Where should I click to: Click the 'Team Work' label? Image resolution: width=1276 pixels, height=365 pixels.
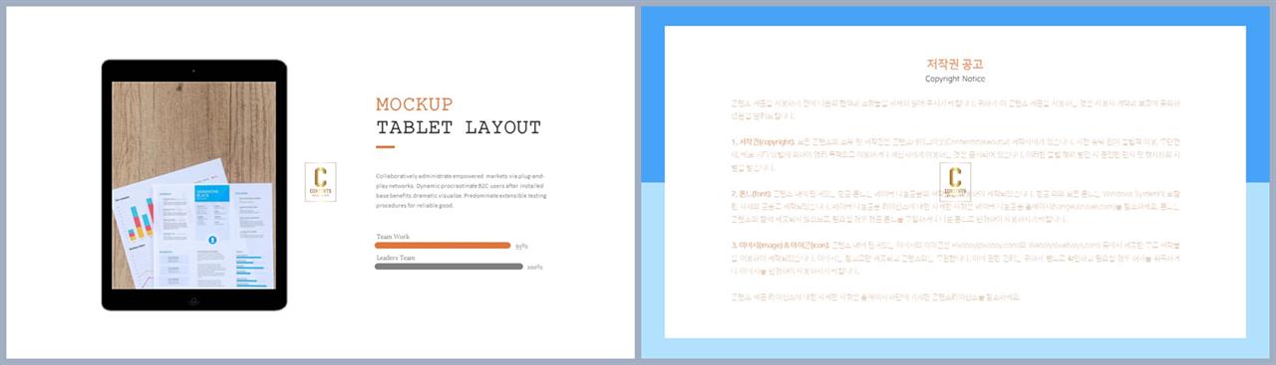click(x=393, y=237)
